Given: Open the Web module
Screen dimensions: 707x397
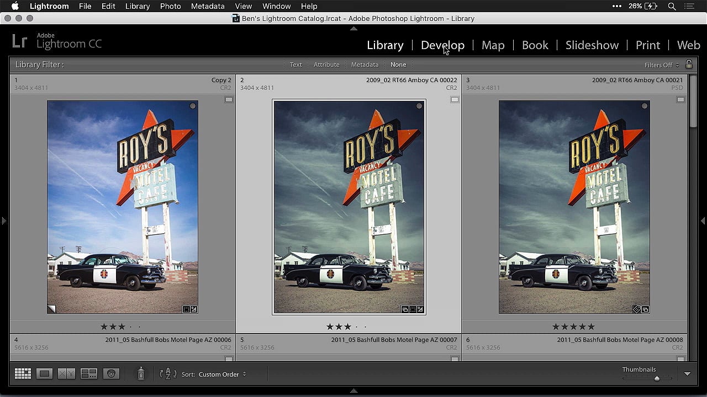Looking at the screenshot, I should (x=689, y=45).
